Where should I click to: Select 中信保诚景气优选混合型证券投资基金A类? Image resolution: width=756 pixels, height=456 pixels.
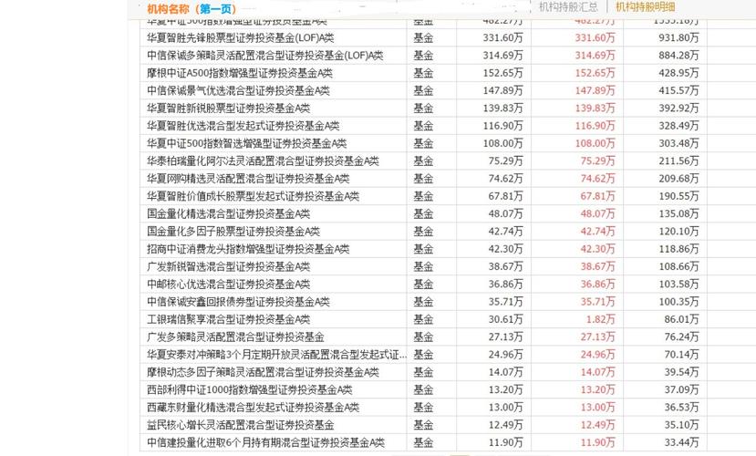(238, 90)
